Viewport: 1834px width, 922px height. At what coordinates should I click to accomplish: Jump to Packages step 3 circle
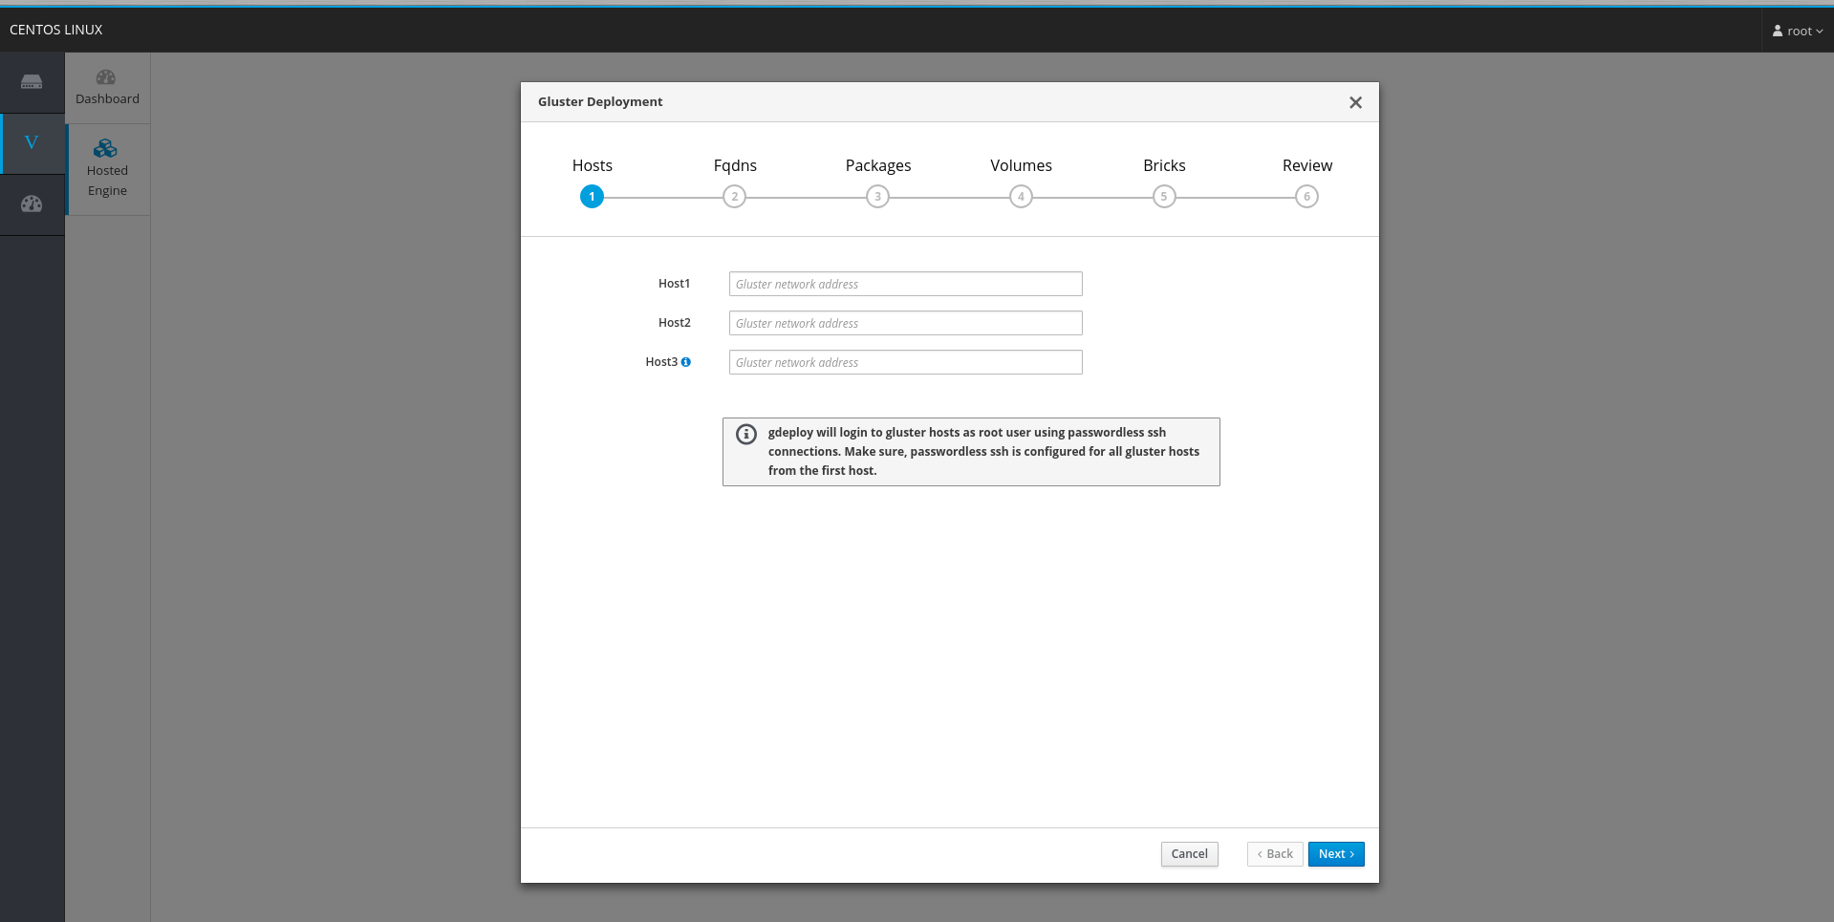coord(877,197)
